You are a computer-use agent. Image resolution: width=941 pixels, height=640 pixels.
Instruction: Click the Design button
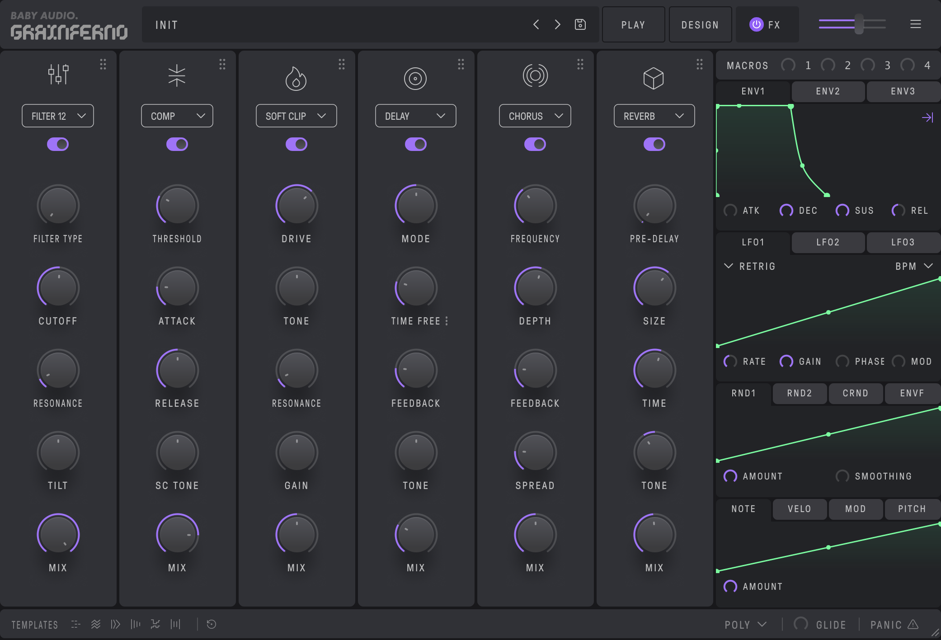coord(700,25)
